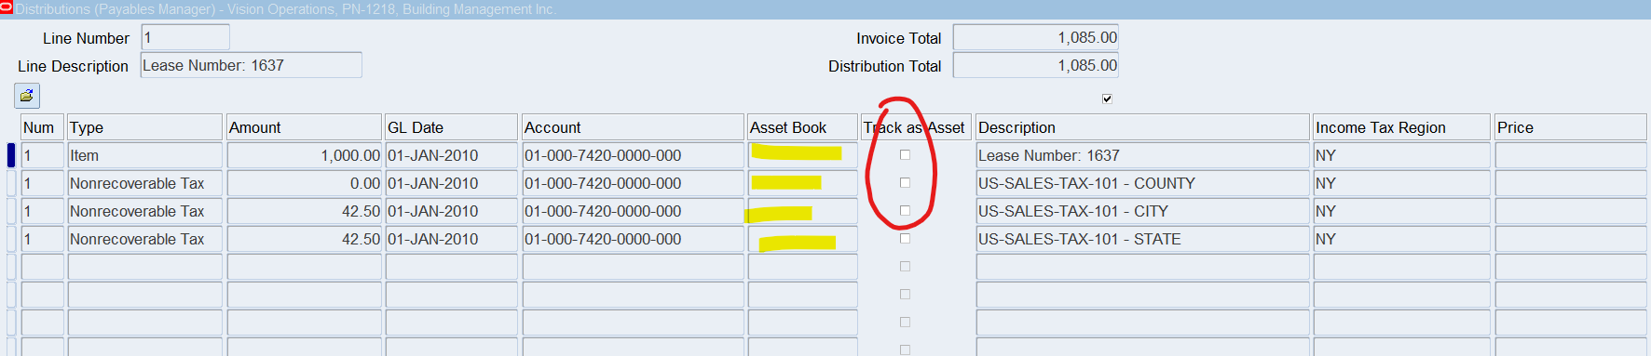Image resolution: width=1651 pixels, height=356 pixels.
Task: Click US-SALES-TAX-101 - CITY description
Action: coord(1143,211)
